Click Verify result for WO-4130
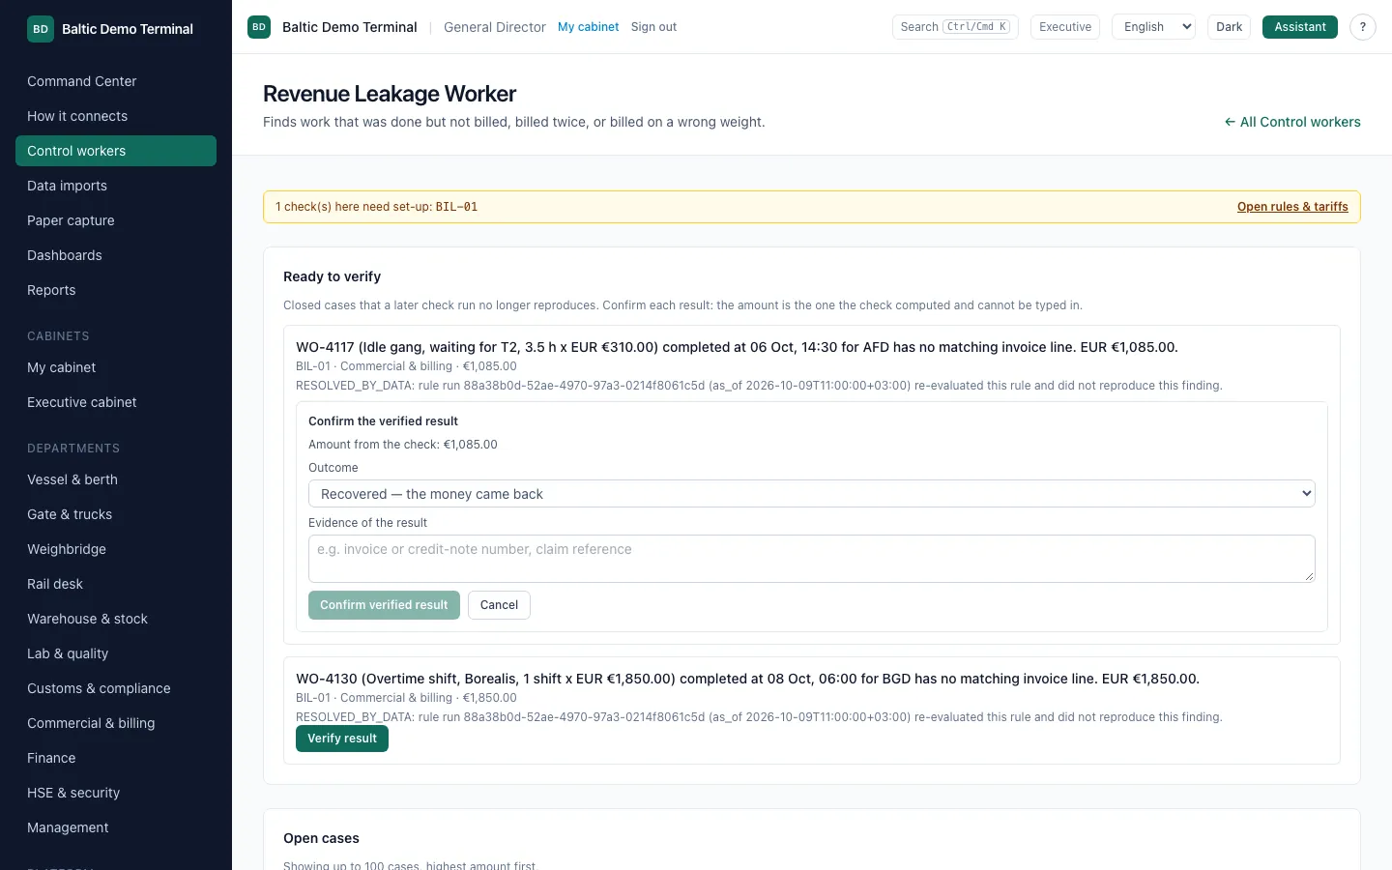Screen dimensions: 1392x870 342,739
